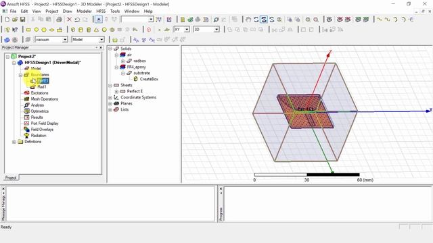Screen dimensions: 433x243
Task: Expand the Coordinate Systems node
Action: [110, 97]
